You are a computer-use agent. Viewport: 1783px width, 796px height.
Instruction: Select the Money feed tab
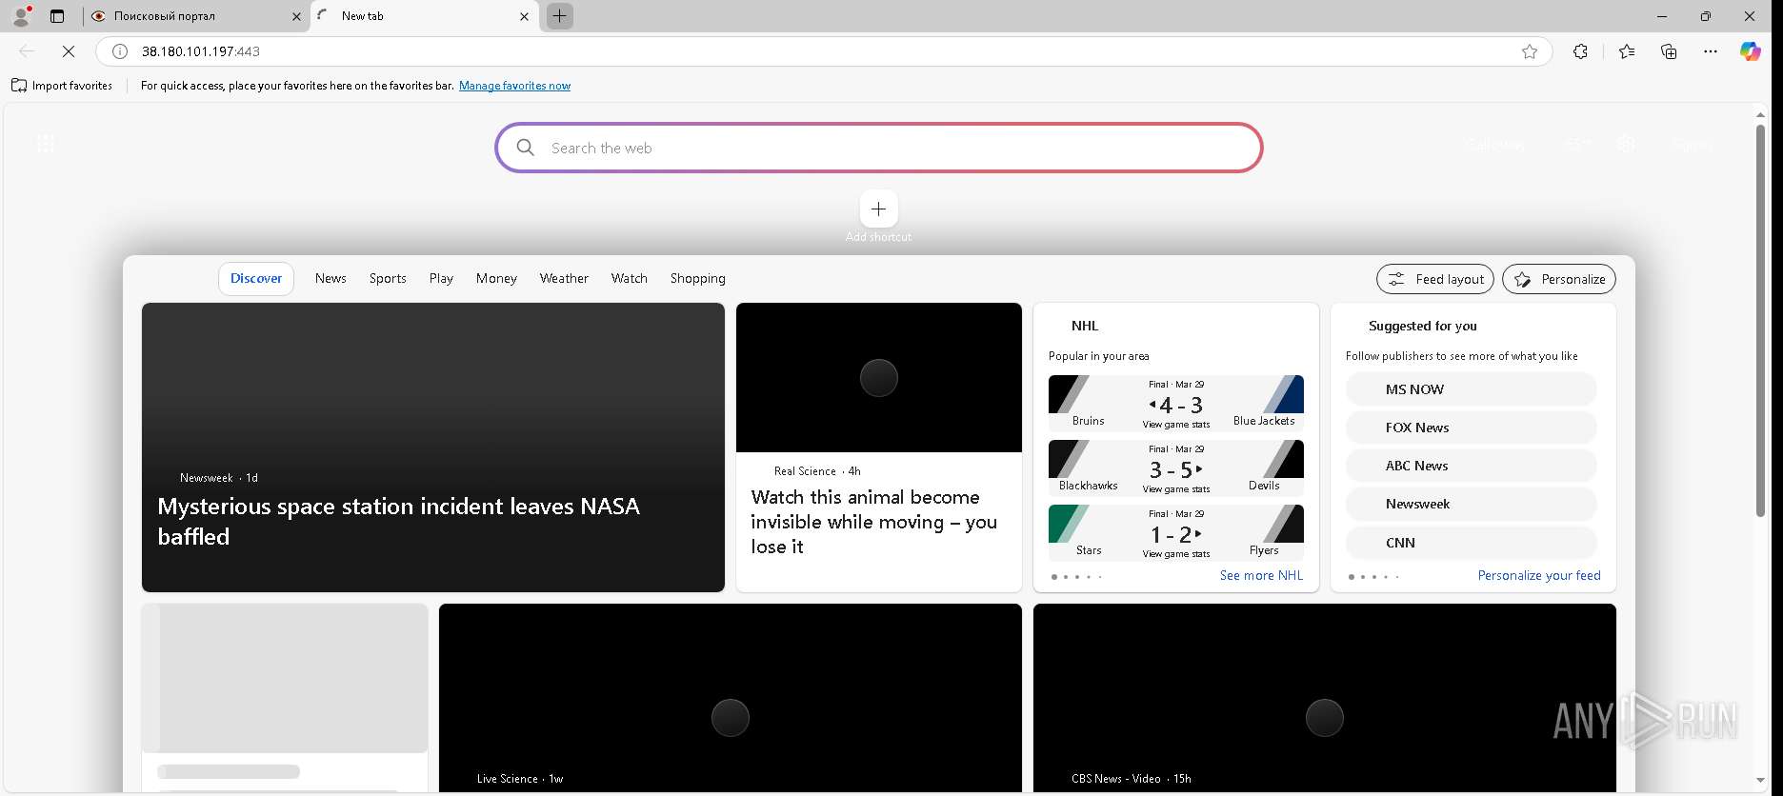(x=496, y=279)
